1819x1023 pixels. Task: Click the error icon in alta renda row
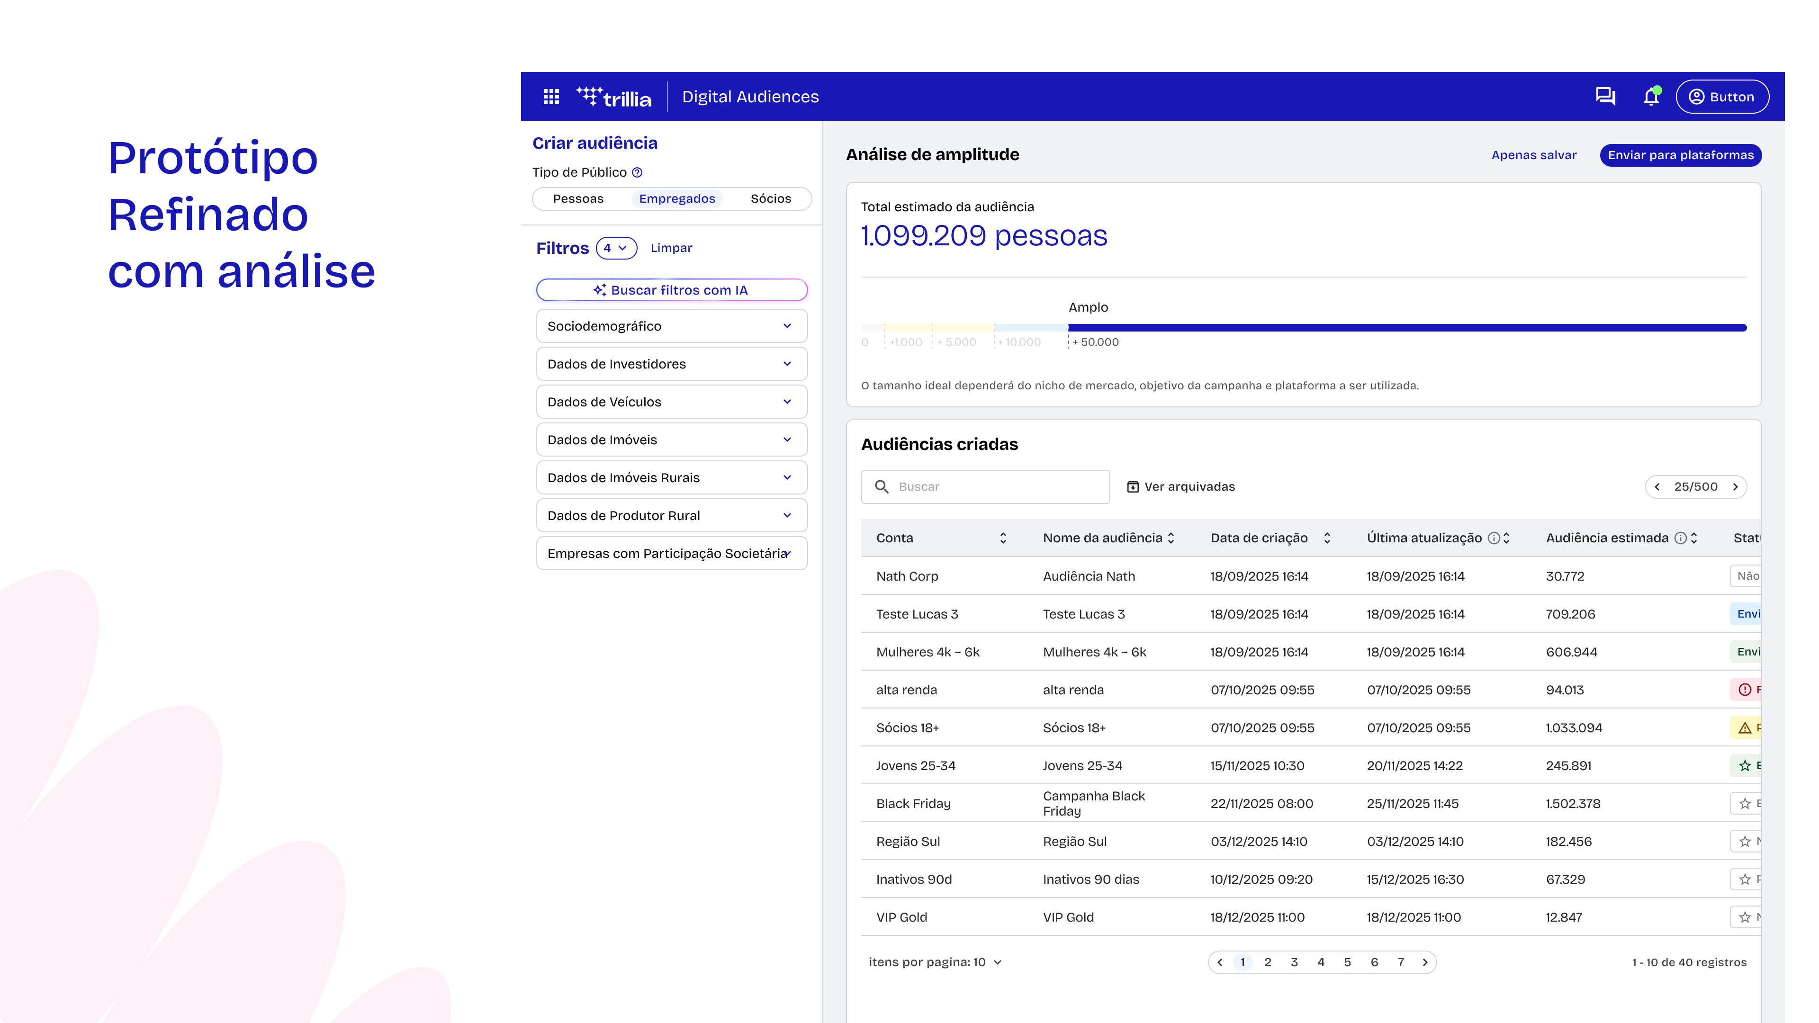click(1745, 690)
